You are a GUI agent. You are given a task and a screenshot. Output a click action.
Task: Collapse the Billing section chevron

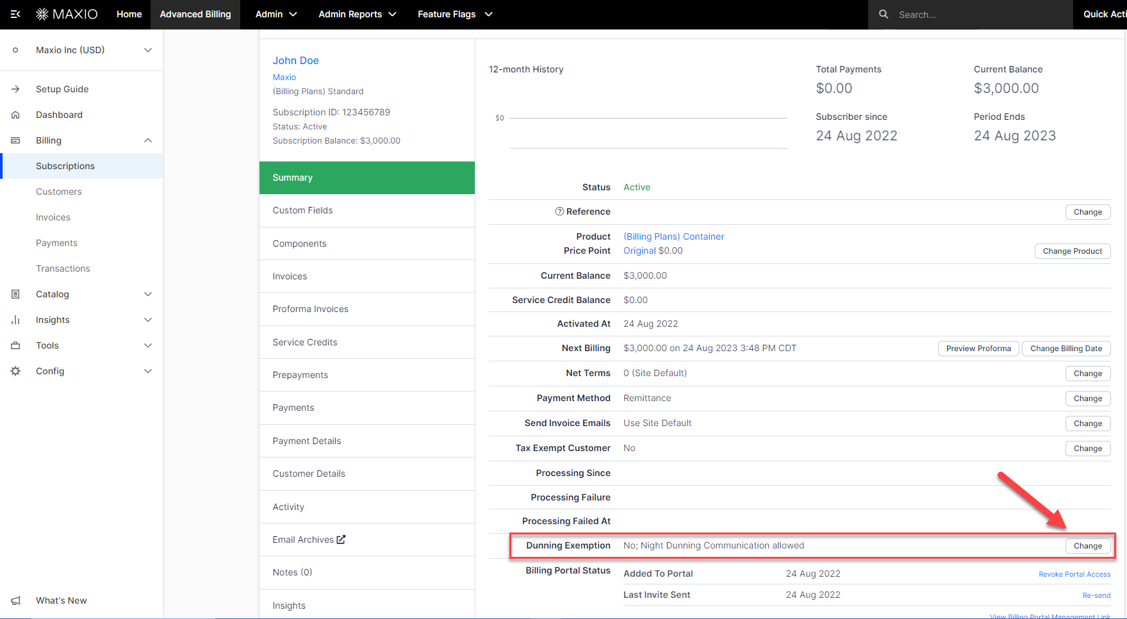point(148,140)
